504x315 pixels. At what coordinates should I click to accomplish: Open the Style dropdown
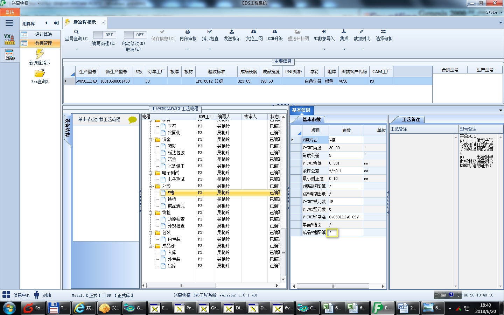coord(494,12)
